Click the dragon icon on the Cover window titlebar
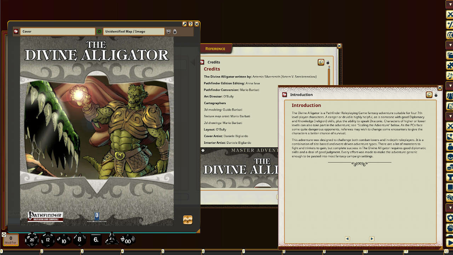The width and height of the screenshot is (453, 255). [16, 31]
